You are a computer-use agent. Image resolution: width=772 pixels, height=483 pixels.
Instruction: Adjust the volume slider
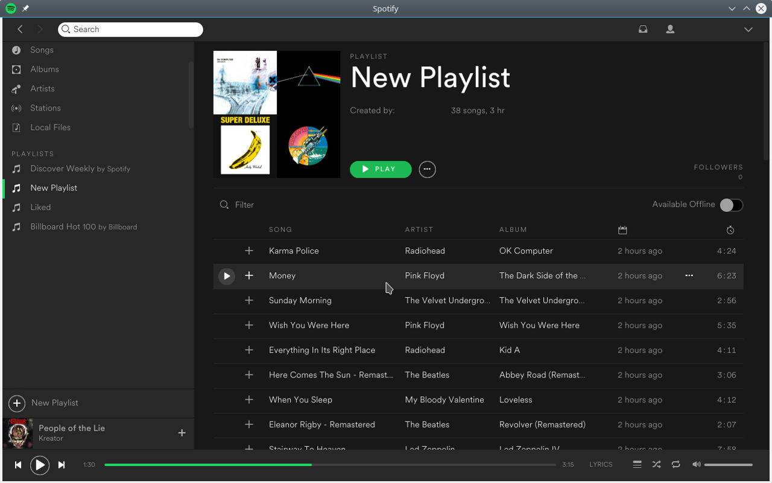click(728, 465)
